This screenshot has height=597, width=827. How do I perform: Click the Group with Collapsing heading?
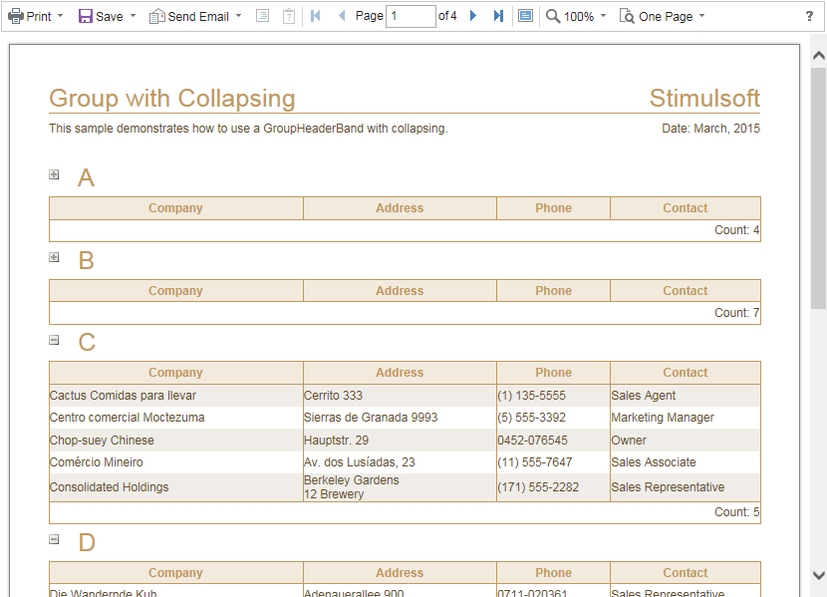coord(172,99)
